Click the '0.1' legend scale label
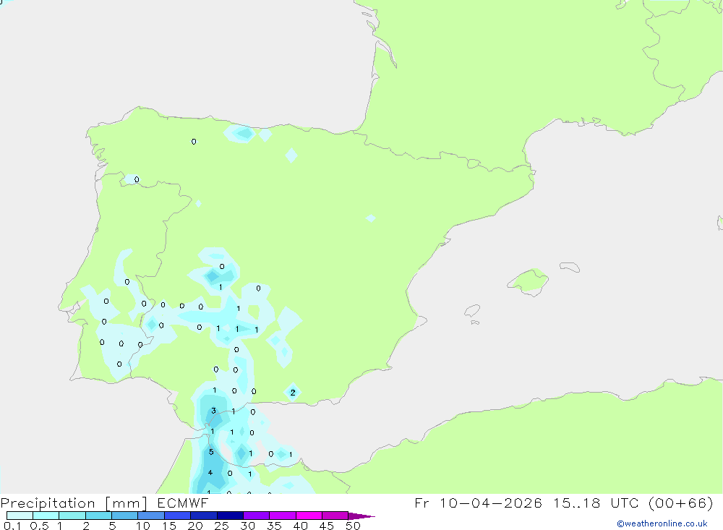Screen dimensions: 723x530 coord(12,526)
